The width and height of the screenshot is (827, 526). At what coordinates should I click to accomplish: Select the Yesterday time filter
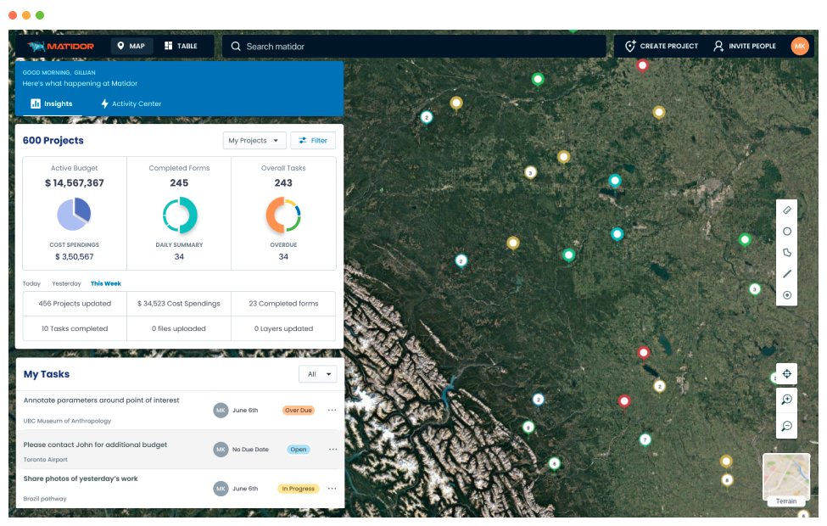(66, 283)
